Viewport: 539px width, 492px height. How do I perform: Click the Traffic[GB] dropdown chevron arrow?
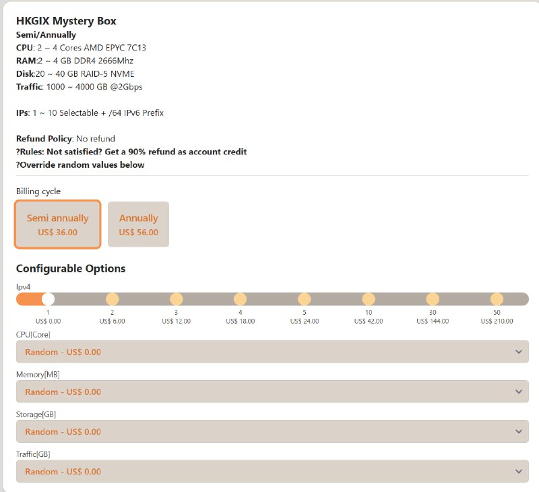[x=518, y=471]
